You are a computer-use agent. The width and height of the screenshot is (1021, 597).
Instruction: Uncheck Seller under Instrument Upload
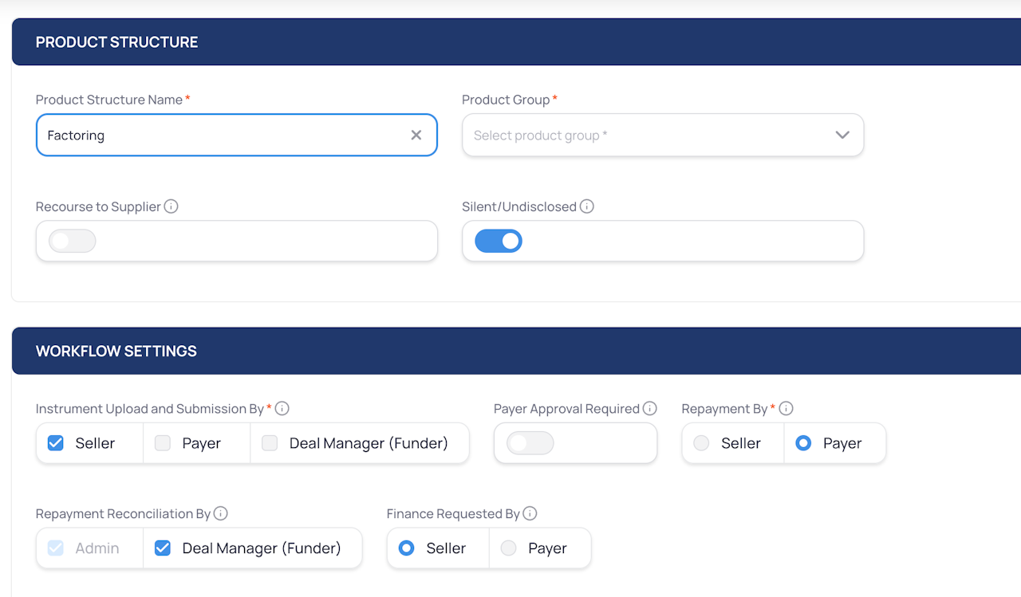[56, 444]
